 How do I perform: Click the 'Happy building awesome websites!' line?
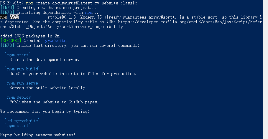tap(38, 135)
